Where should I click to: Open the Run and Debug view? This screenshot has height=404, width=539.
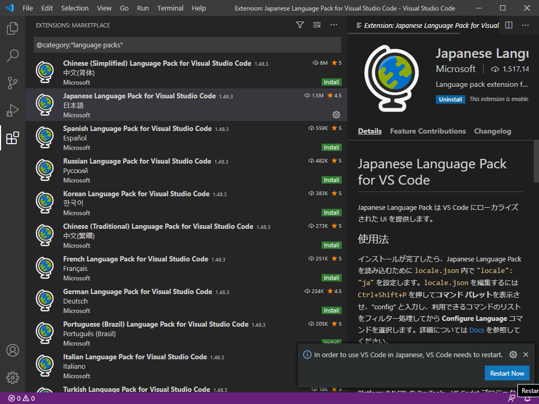click(13, 110)
